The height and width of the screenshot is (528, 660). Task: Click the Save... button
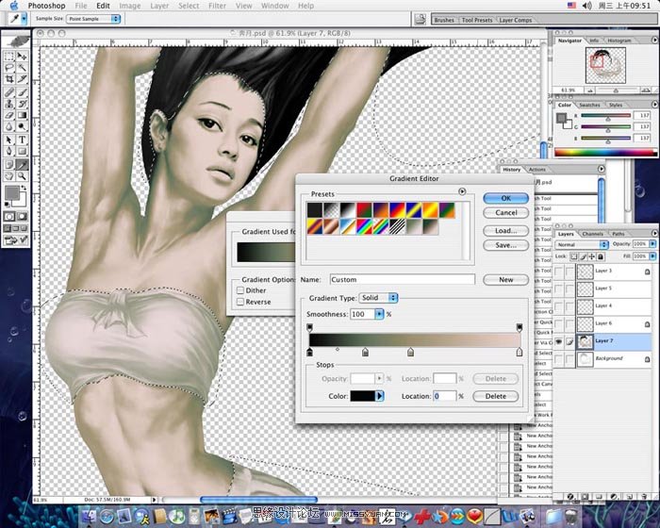click(x=505, y=245)
